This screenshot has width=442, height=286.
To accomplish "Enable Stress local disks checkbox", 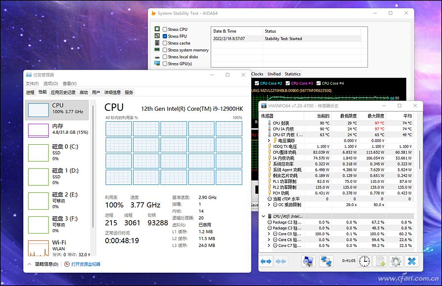I will pos(165,56).
